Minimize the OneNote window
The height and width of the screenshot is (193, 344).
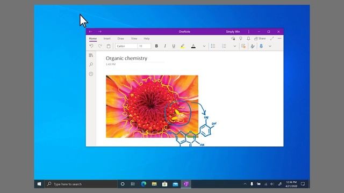259,32
